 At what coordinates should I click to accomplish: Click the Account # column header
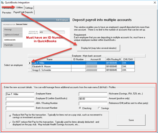click(95, 59)
